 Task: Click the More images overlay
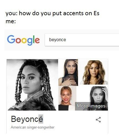(91, 106)
